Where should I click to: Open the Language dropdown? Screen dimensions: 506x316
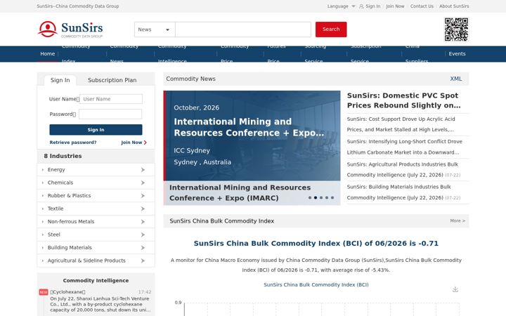pyautogui.click(x=341, y=6)
